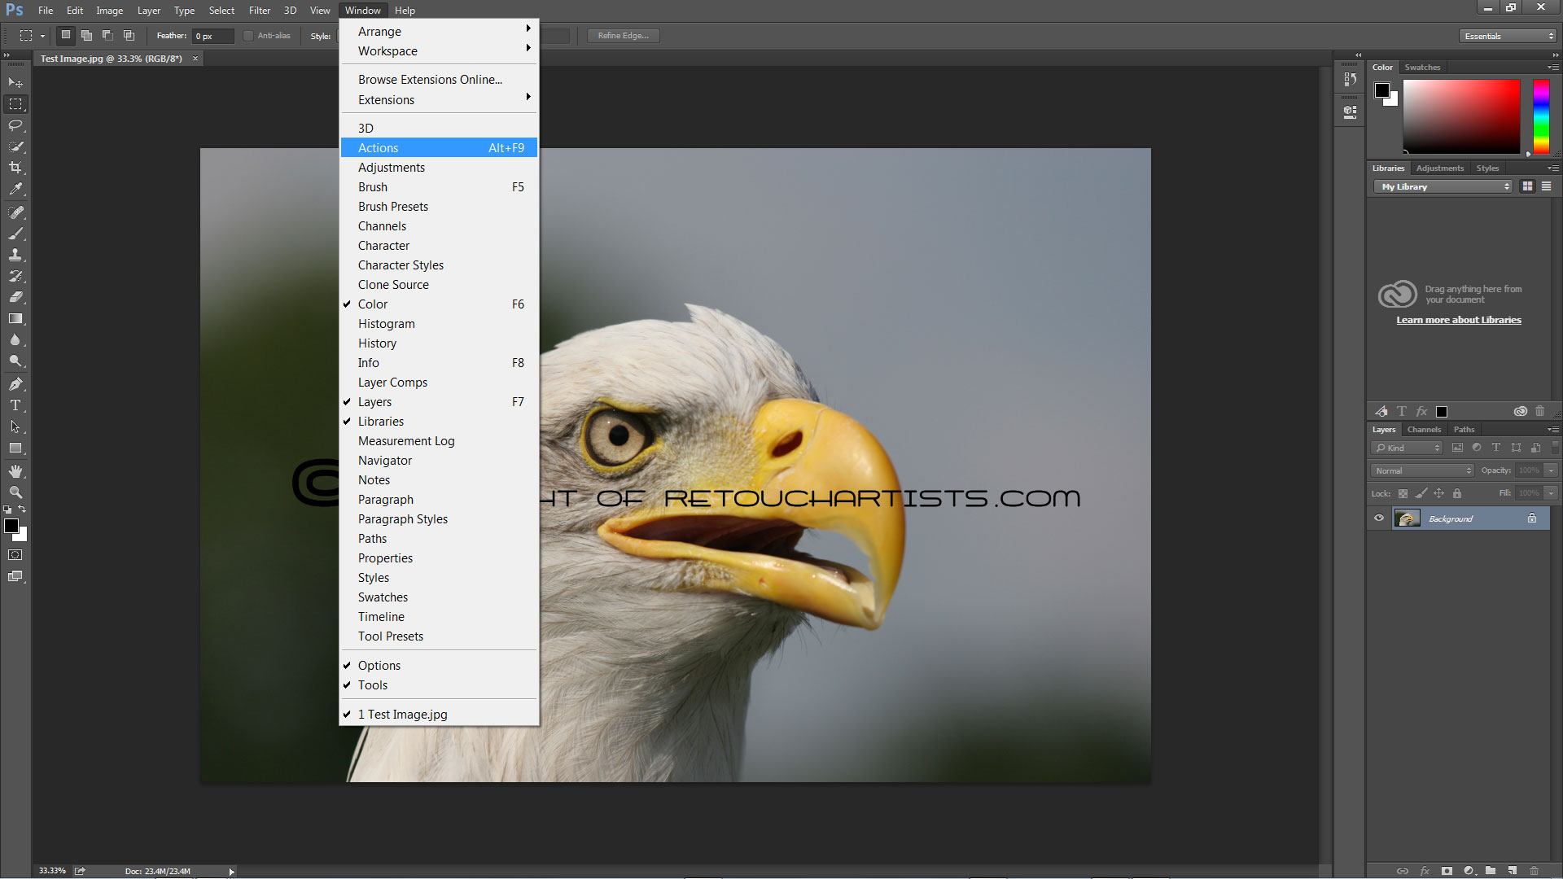This screenshot has width=1563, height=879.
Task: Click Browse Extensions Online
Action: coord(440,80)
